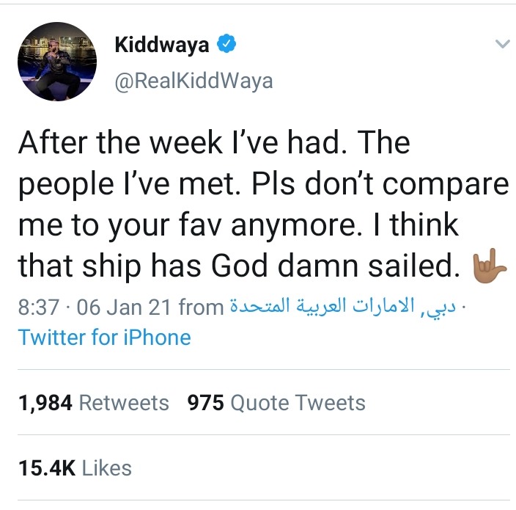
Task: Expand the tweet options chevron
Action: (502, 43)
